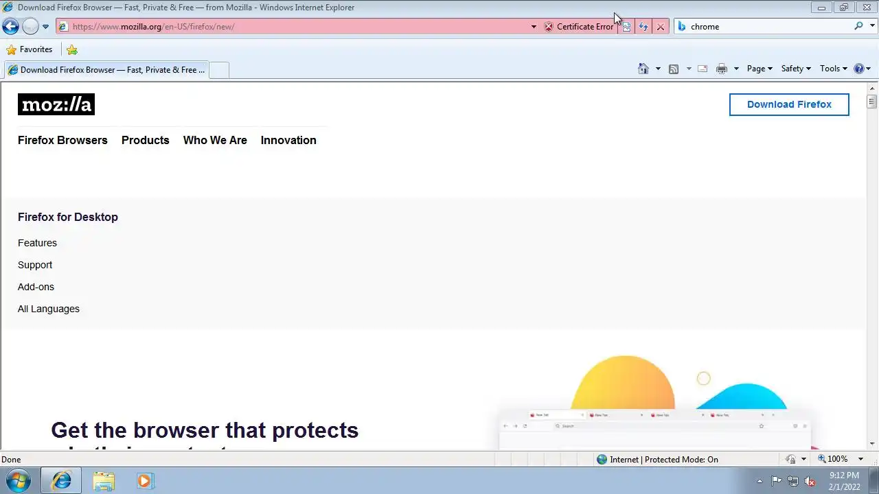Image resolution: width=879 pixels, height=494 pixels.
Task: Click the Stop loading X icon
Action: pos(661,27)
